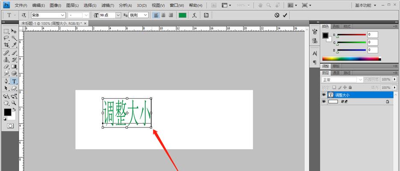Commit current text edits with checkmark
Screen dimensions: 400x171
(285, 15)
